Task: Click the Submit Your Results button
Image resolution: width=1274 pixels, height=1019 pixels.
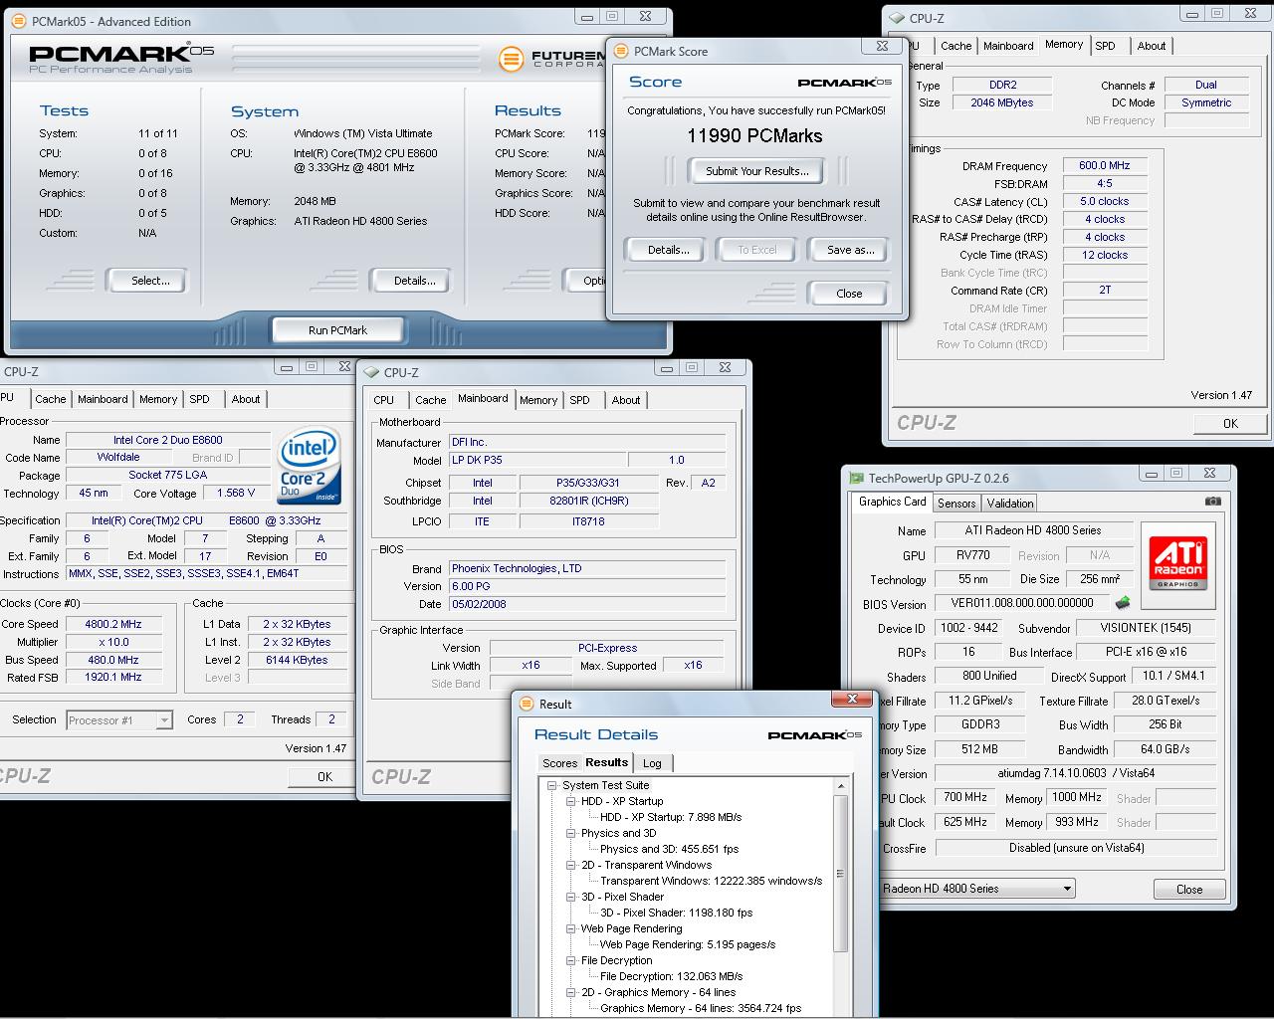Action: click(x=757, y=171)
